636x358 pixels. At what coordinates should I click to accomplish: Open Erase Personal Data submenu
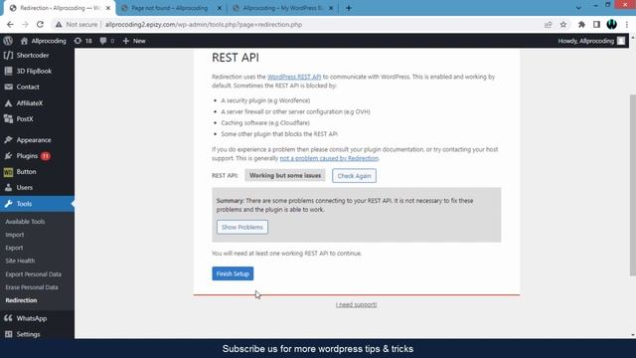(x=32, y=287)
